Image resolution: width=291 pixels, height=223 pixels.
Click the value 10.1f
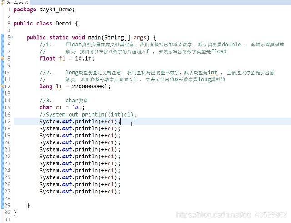click(x=83, y=59)
